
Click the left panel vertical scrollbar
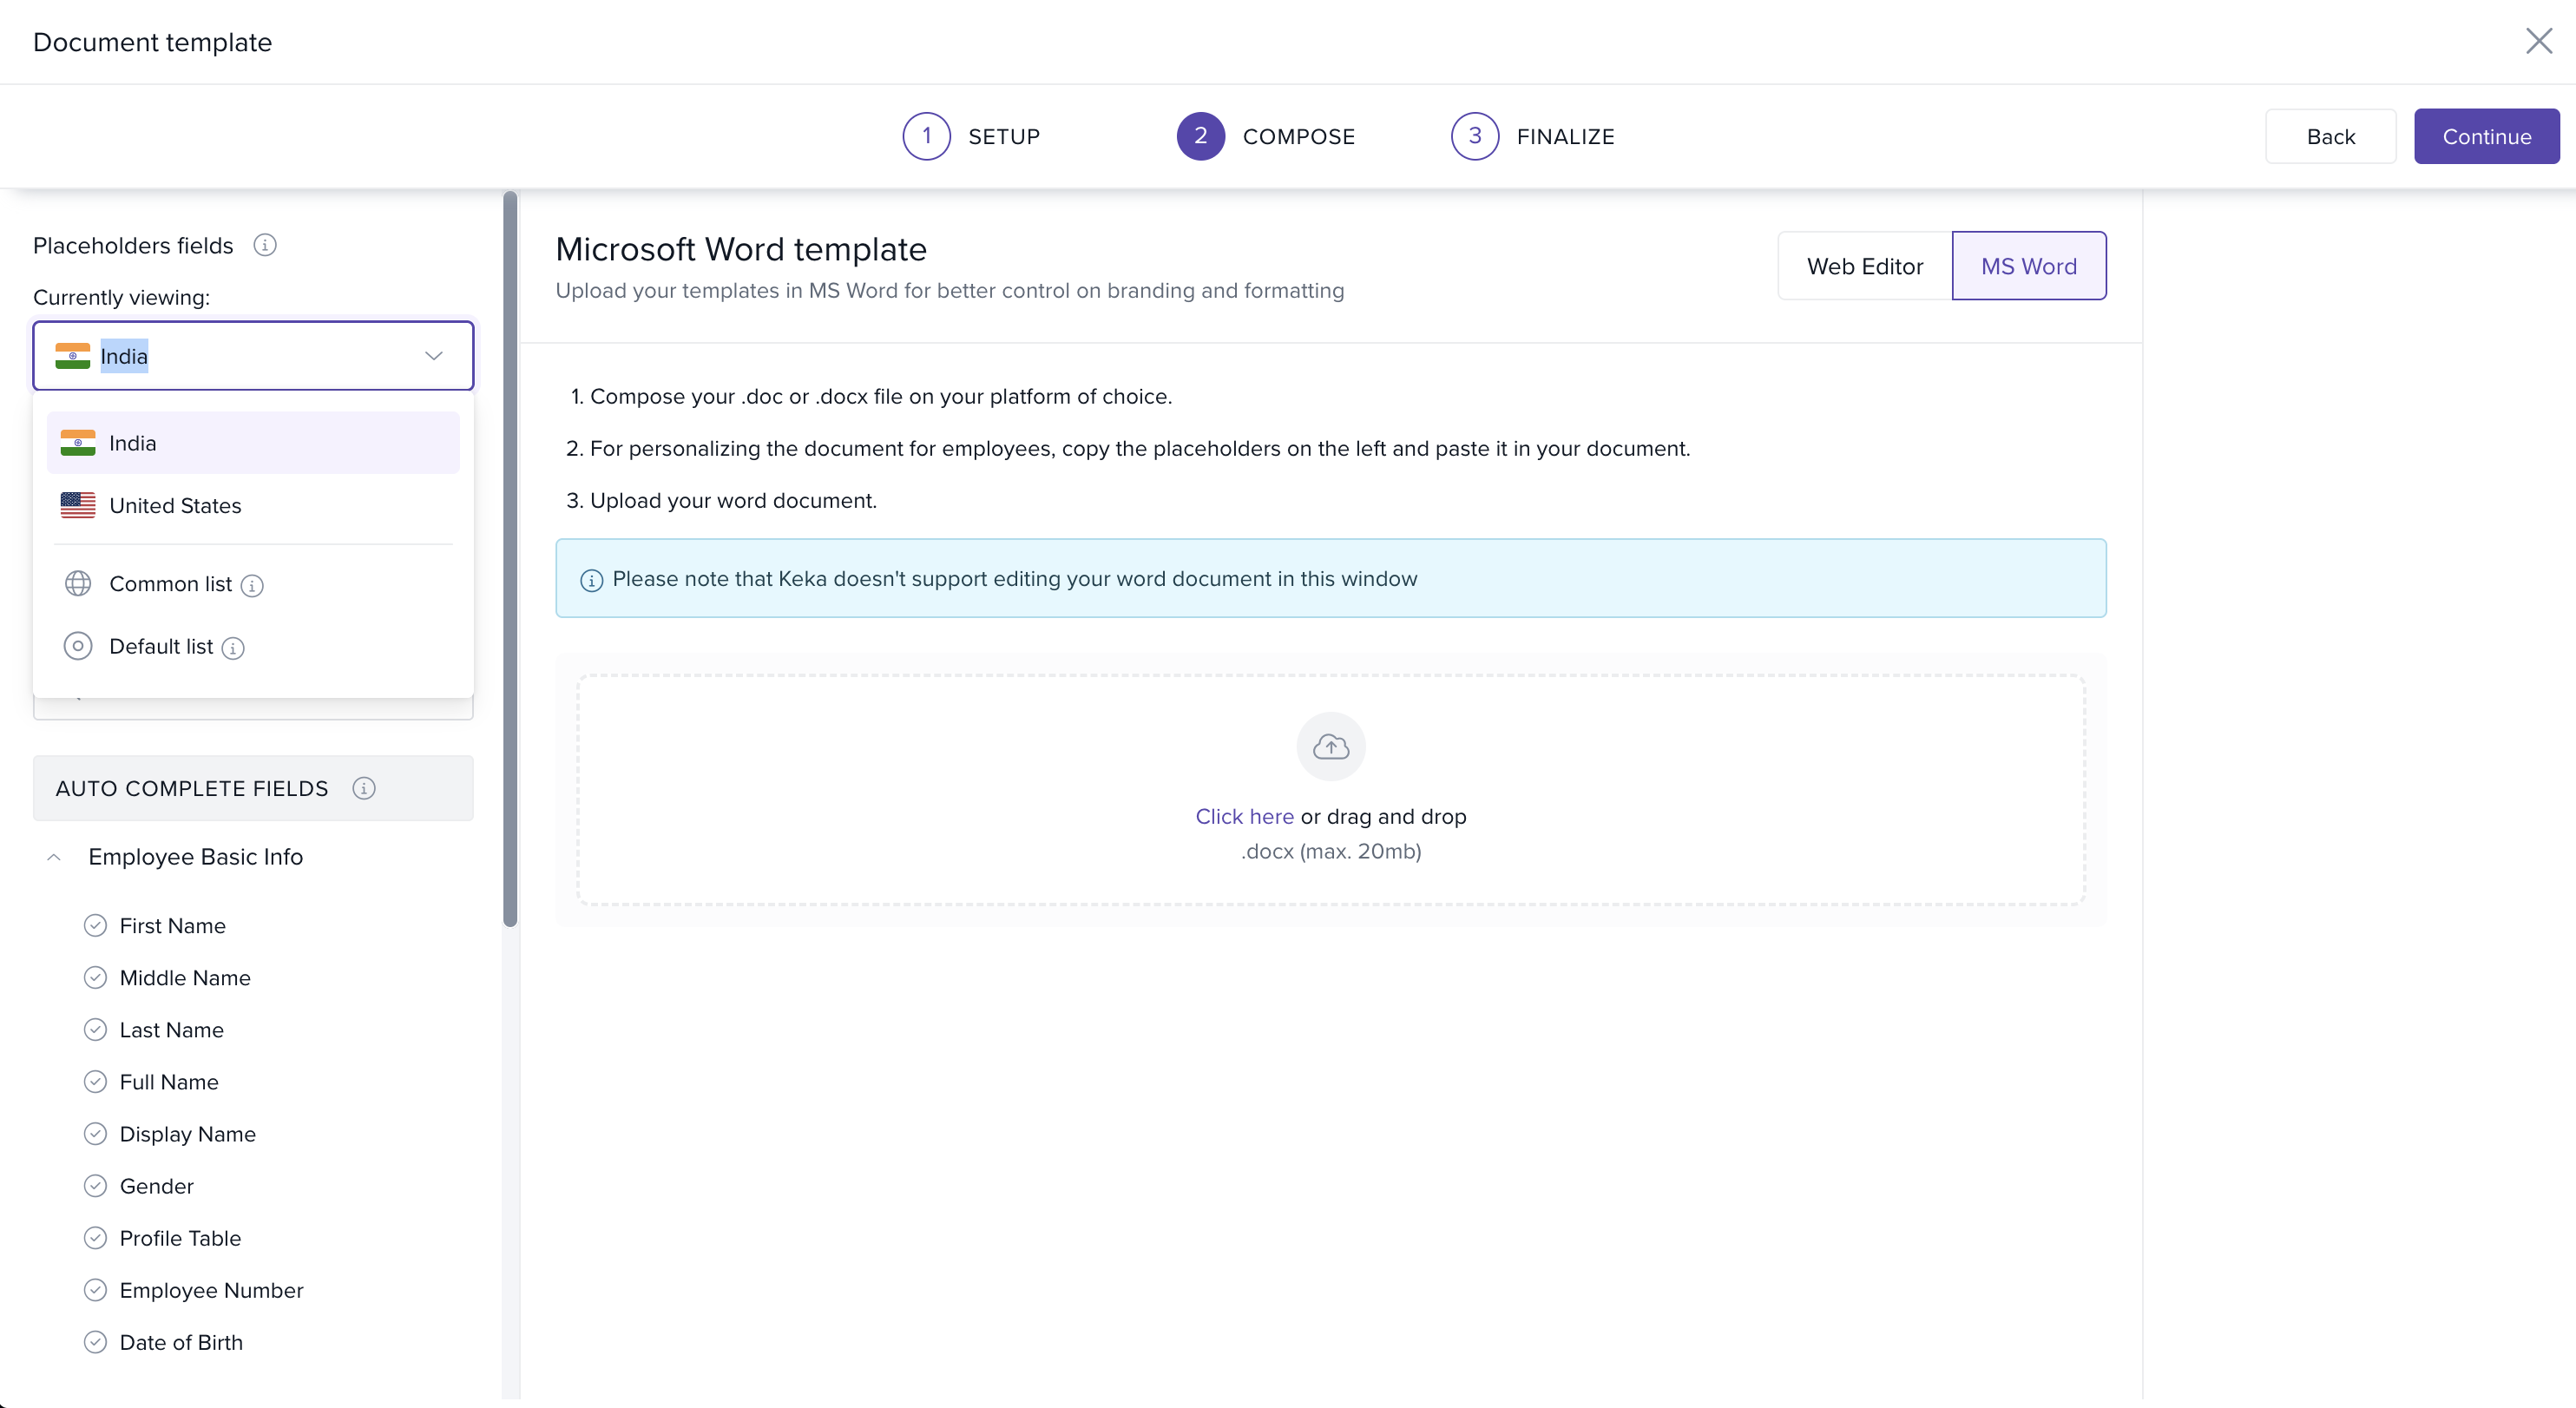pos(510,560)
